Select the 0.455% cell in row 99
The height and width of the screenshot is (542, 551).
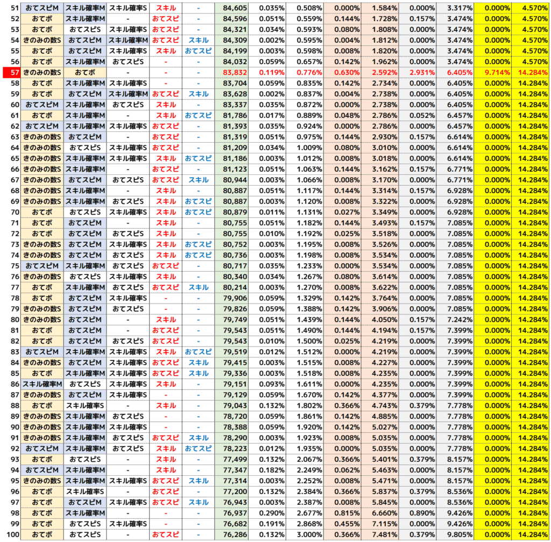pyautogui.click(x=342, y=524)
